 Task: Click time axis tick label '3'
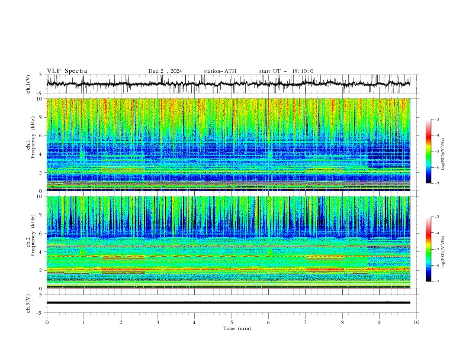(x=158, y=322)
